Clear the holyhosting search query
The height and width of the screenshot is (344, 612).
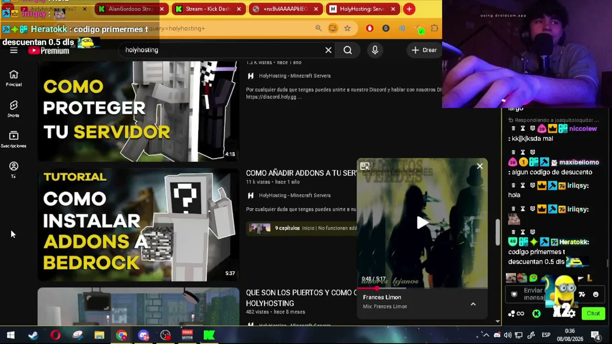tap(328, 50)
